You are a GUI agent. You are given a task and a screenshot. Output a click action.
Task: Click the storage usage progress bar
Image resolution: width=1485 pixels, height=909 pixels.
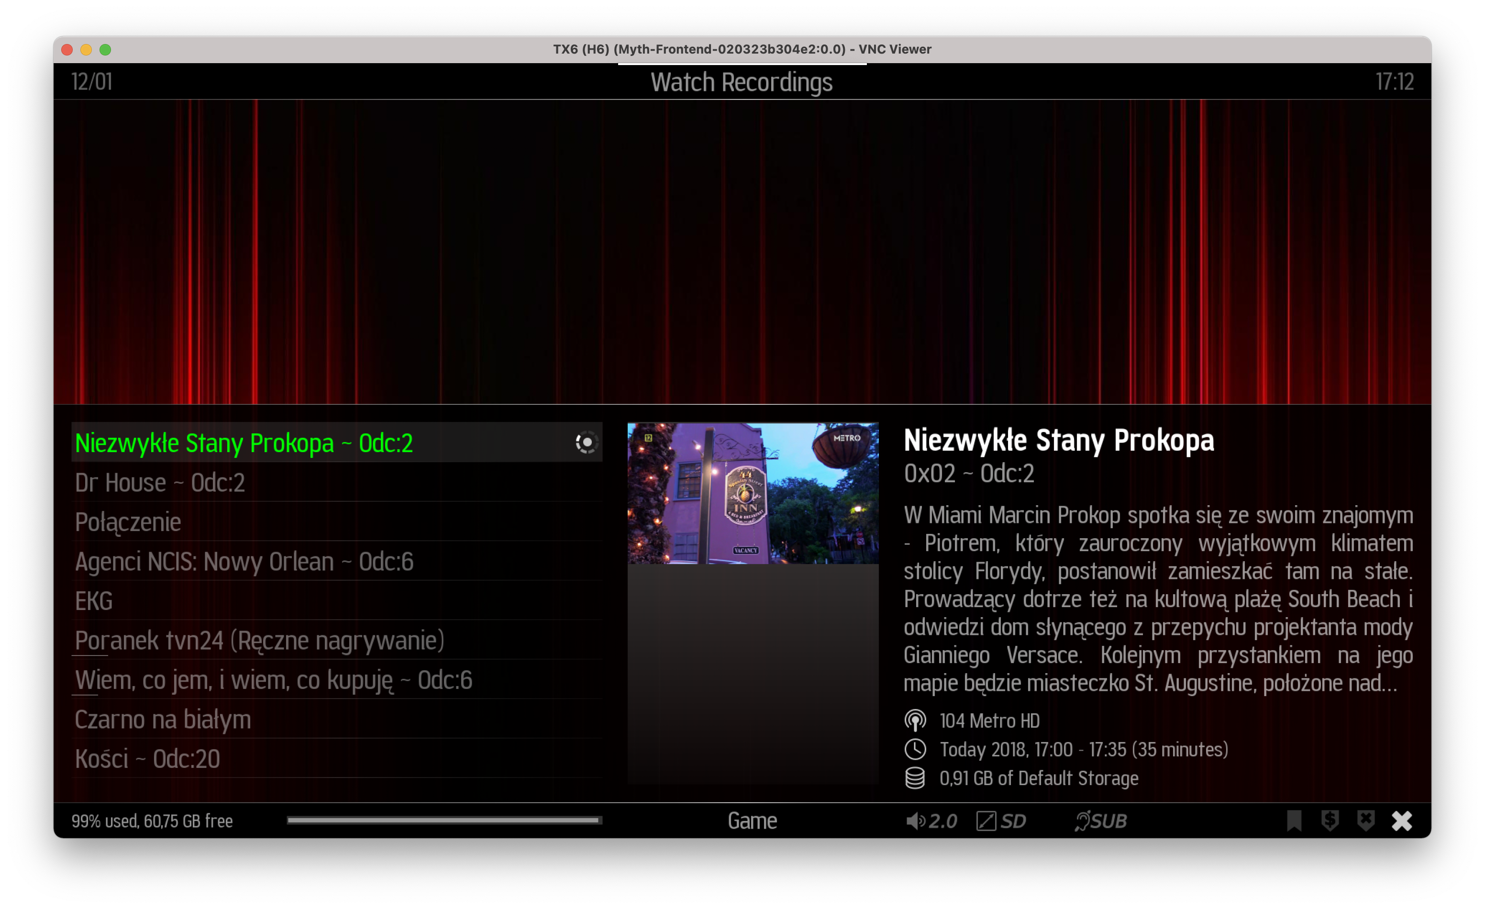(445, 820)
